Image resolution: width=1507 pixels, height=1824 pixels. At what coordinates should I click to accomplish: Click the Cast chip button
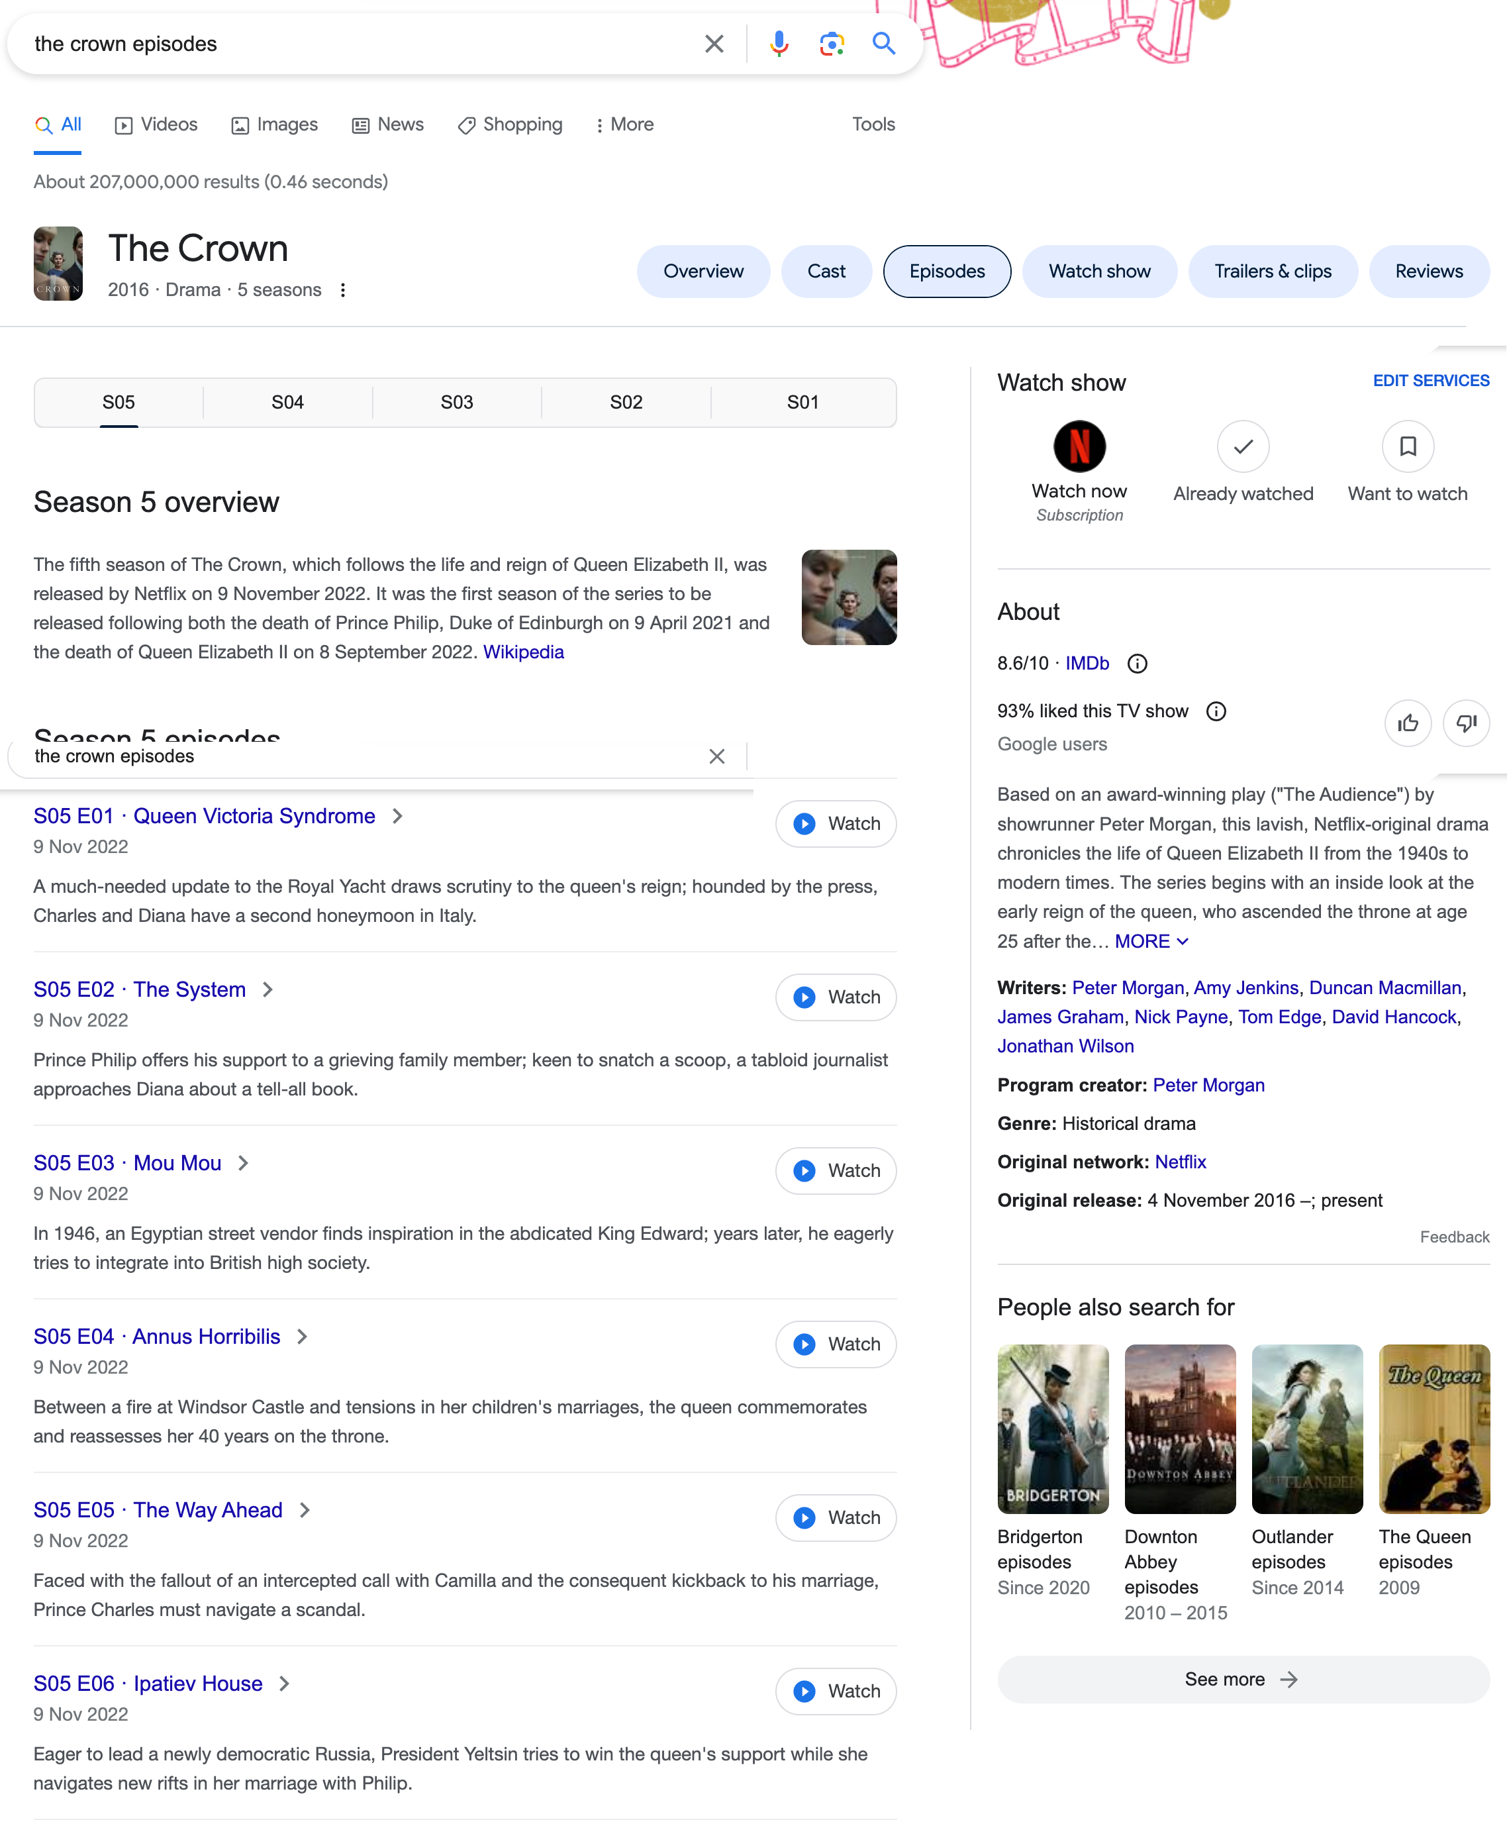tap(826, 271)
